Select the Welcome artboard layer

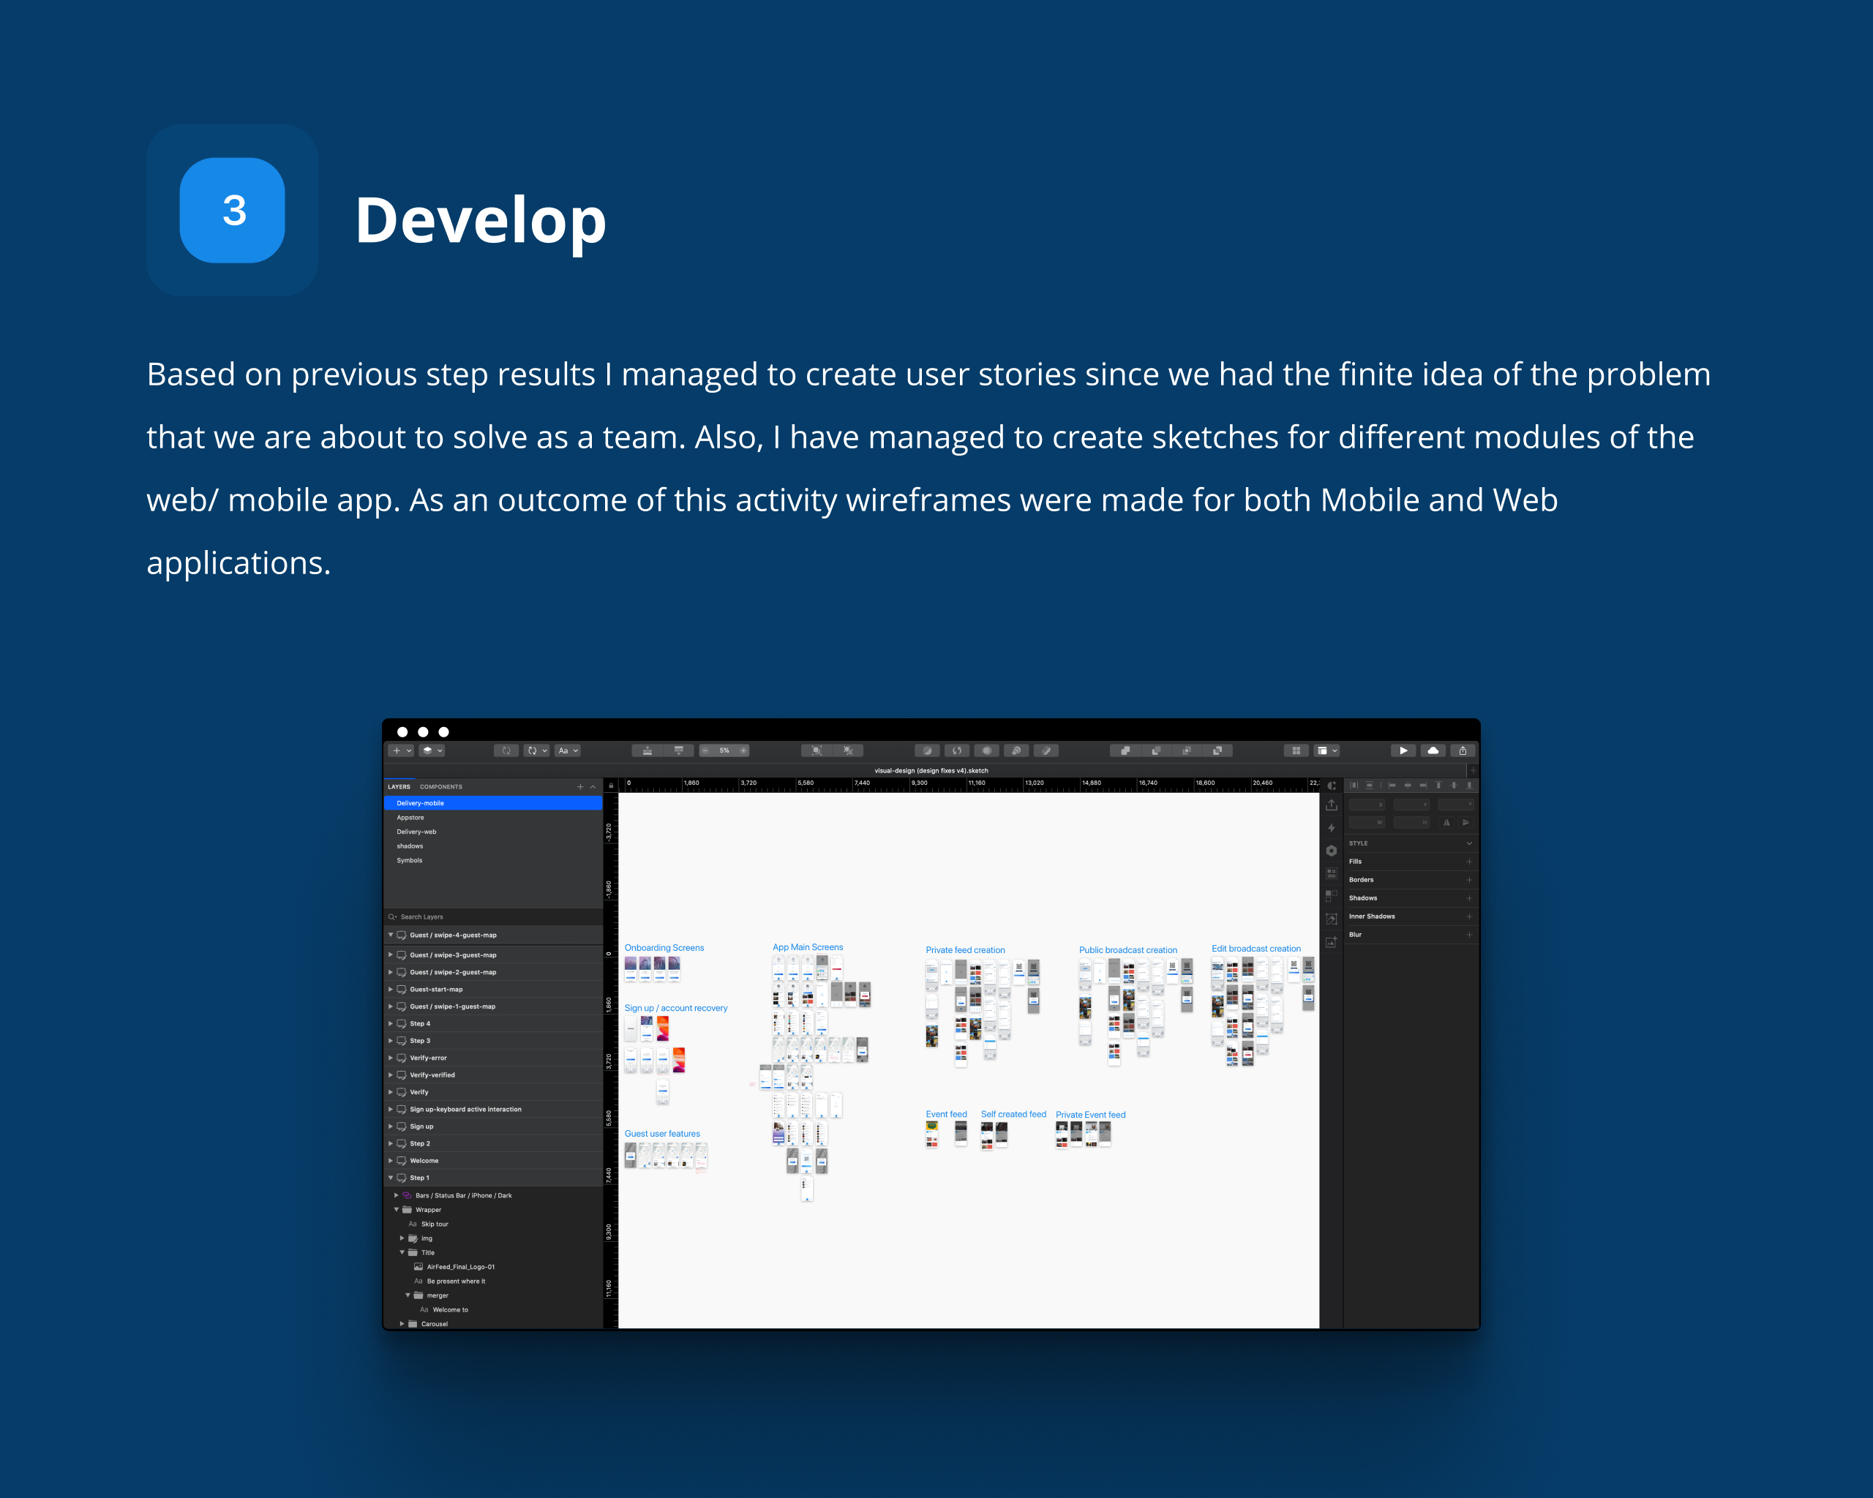click(x=492, y=1161)
